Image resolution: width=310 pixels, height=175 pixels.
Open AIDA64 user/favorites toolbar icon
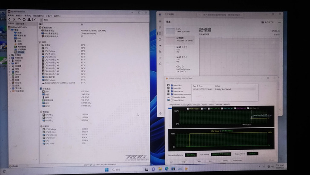point(29,20)
